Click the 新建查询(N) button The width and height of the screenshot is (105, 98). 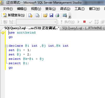pos(14,15)
